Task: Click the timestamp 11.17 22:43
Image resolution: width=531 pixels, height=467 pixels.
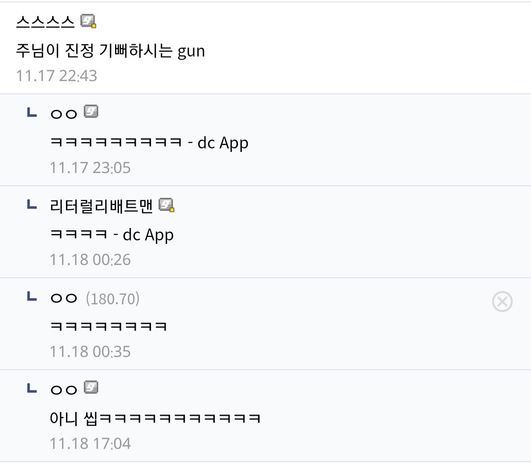Action: click(x=57, y=76)
